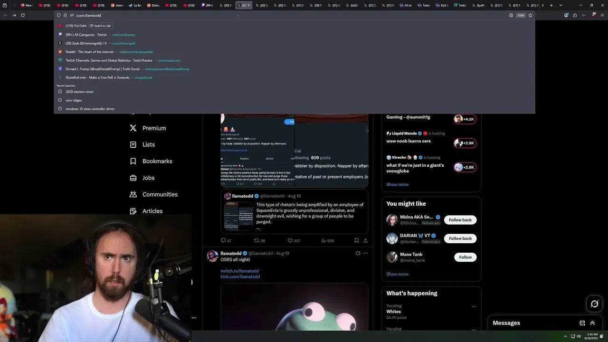The width and height of the screenshot is (608, 342).
Task: Click the +2.8K listeners badge
Action: (x=465, y=167)
